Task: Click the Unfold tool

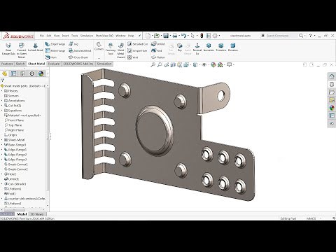Action: pos(158,44)
